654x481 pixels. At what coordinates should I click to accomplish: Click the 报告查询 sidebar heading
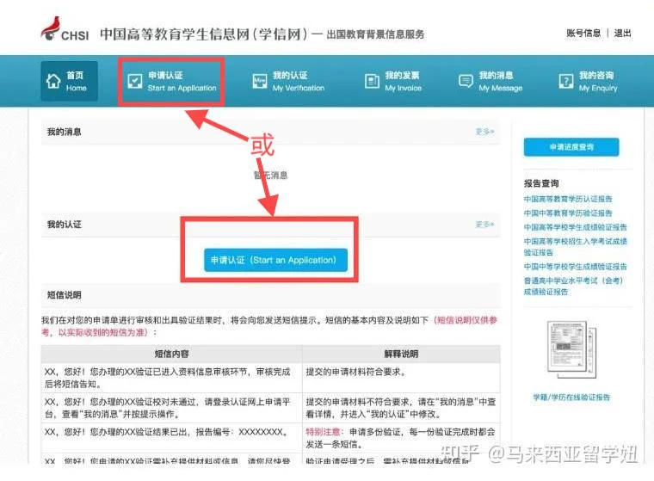pos(541,183)
